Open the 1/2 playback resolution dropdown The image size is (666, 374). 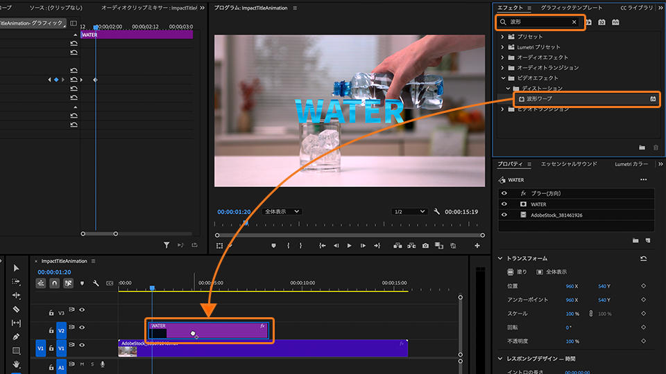pyautogui.click(x=408, y=211)
